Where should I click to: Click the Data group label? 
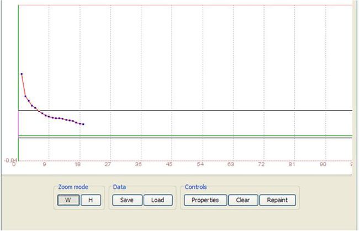119,187
